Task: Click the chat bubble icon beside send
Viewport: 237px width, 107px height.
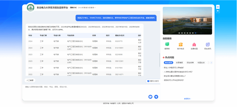Action: coord(150,97)
